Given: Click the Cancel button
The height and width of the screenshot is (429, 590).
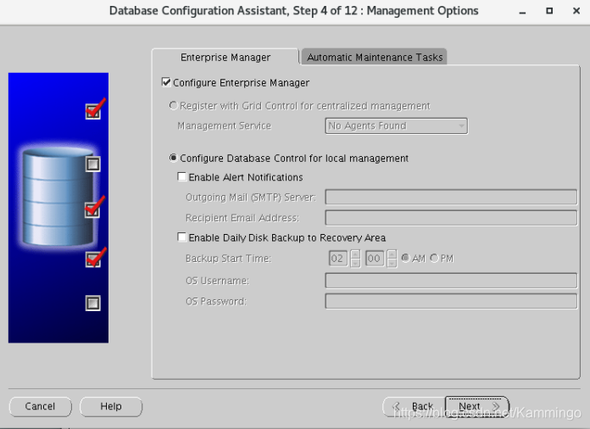Looking at the screenshot, I should (40, 406).
